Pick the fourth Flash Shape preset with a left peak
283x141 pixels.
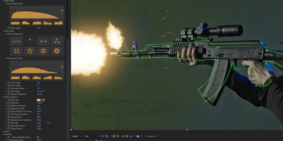[x=48, y=23]
